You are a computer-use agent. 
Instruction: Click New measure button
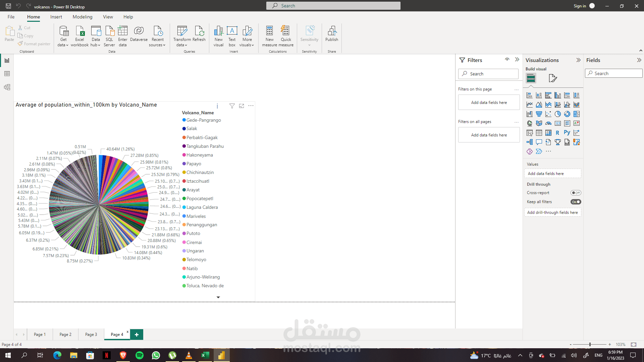[269, 37]
